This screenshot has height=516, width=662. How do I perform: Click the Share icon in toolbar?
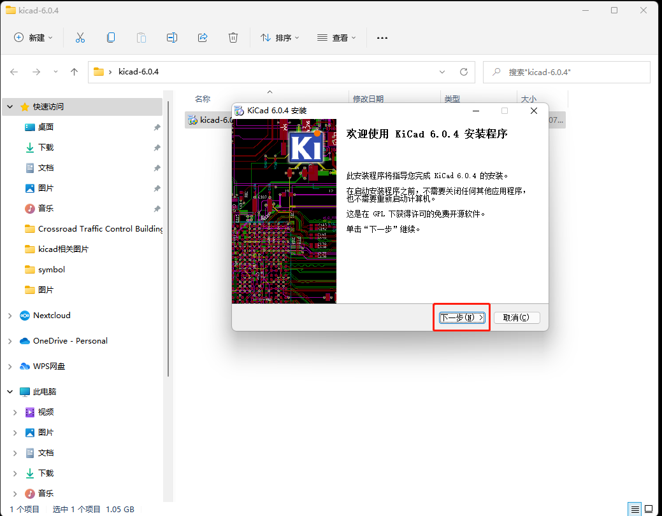pos(203,38)
